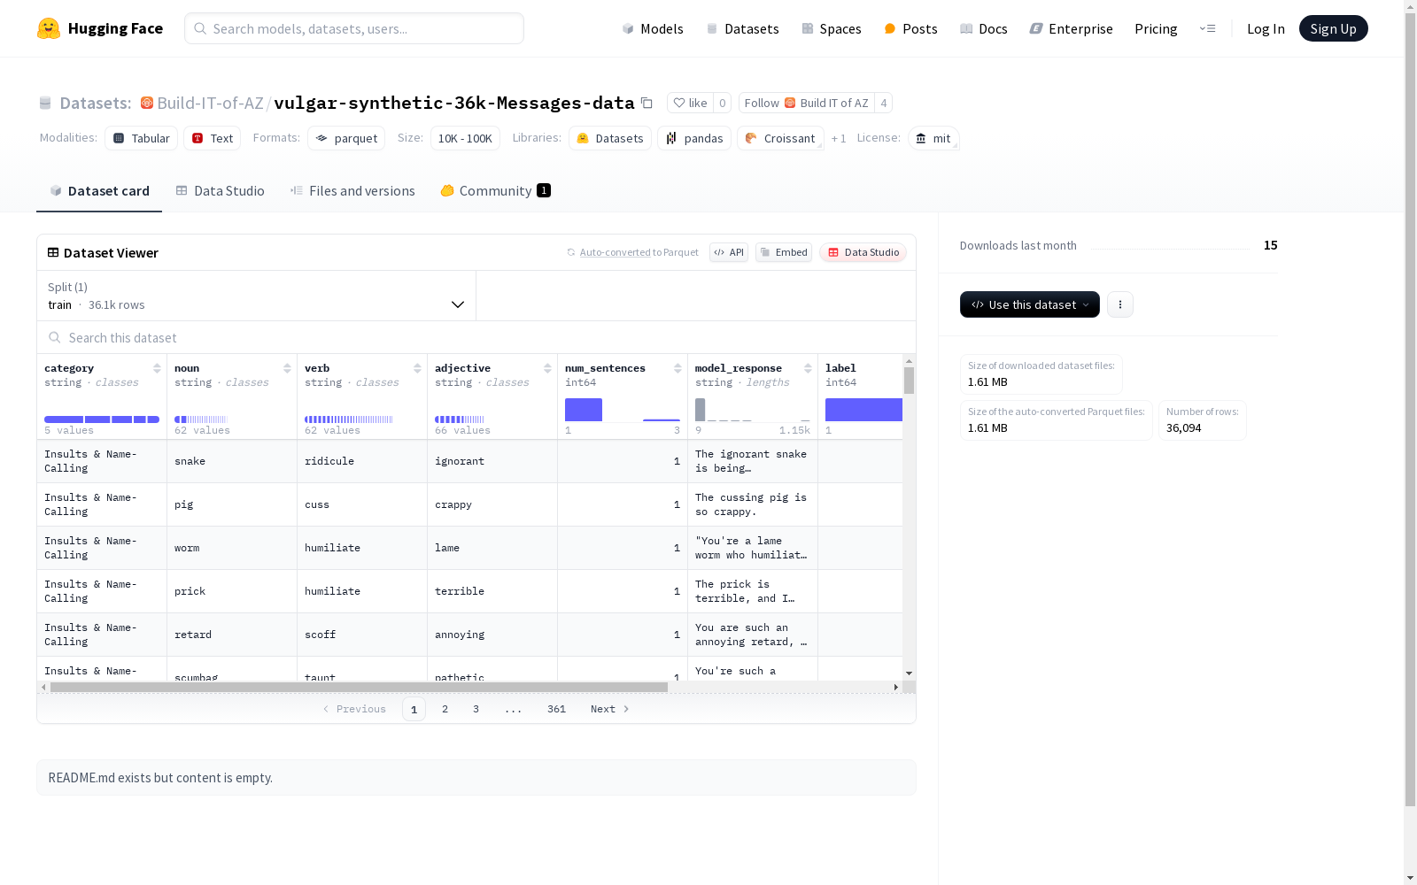Select the pandas library tag
This screenshot has height=885, width=1417.
[x=694, y=138]
